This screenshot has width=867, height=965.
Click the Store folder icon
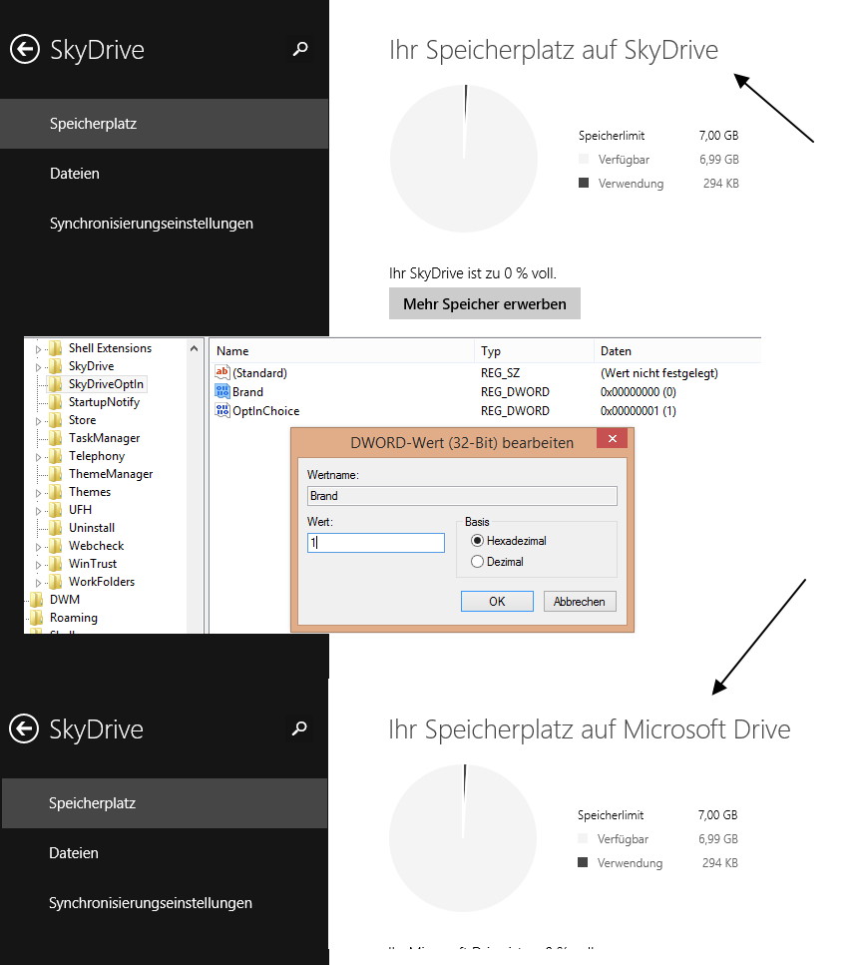coord(56,420)
